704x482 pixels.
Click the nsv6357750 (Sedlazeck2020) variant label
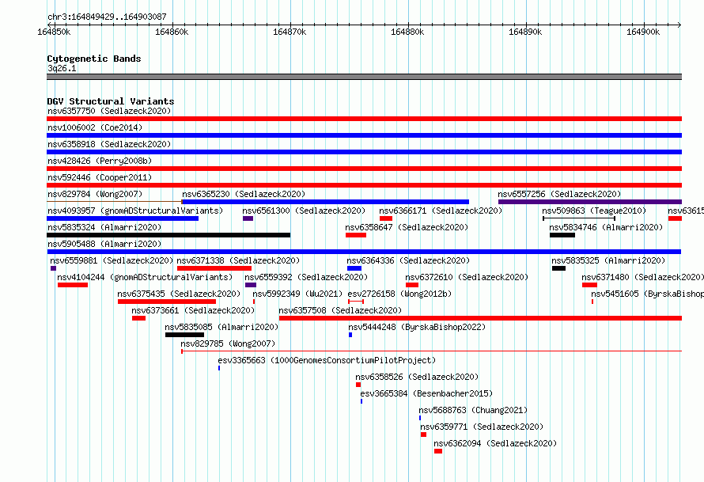point(109,111)
